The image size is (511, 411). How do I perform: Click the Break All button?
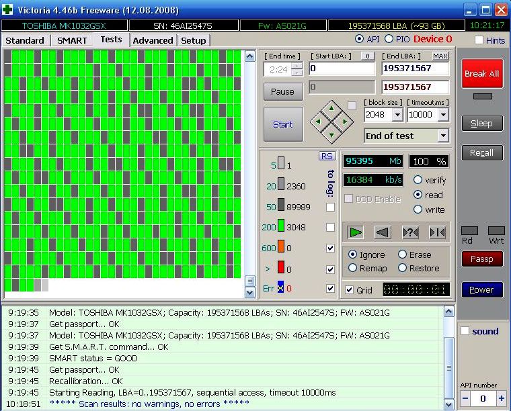click(482, 73)
